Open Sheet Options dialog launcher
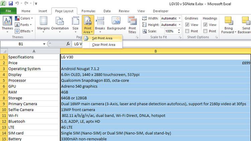This screenshot has width=251, height=141. [x=217, y=37]
